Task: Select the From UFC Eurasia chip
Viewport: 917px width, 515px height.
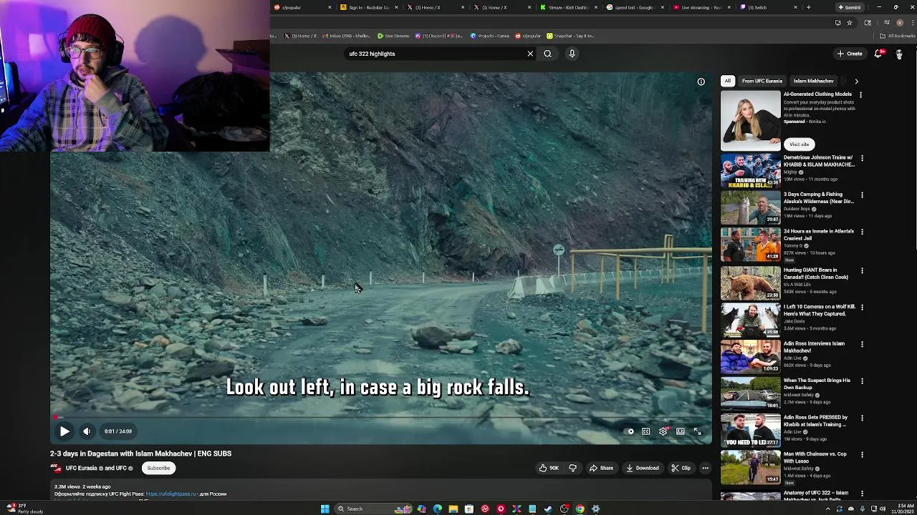Action: pos(762,81)
